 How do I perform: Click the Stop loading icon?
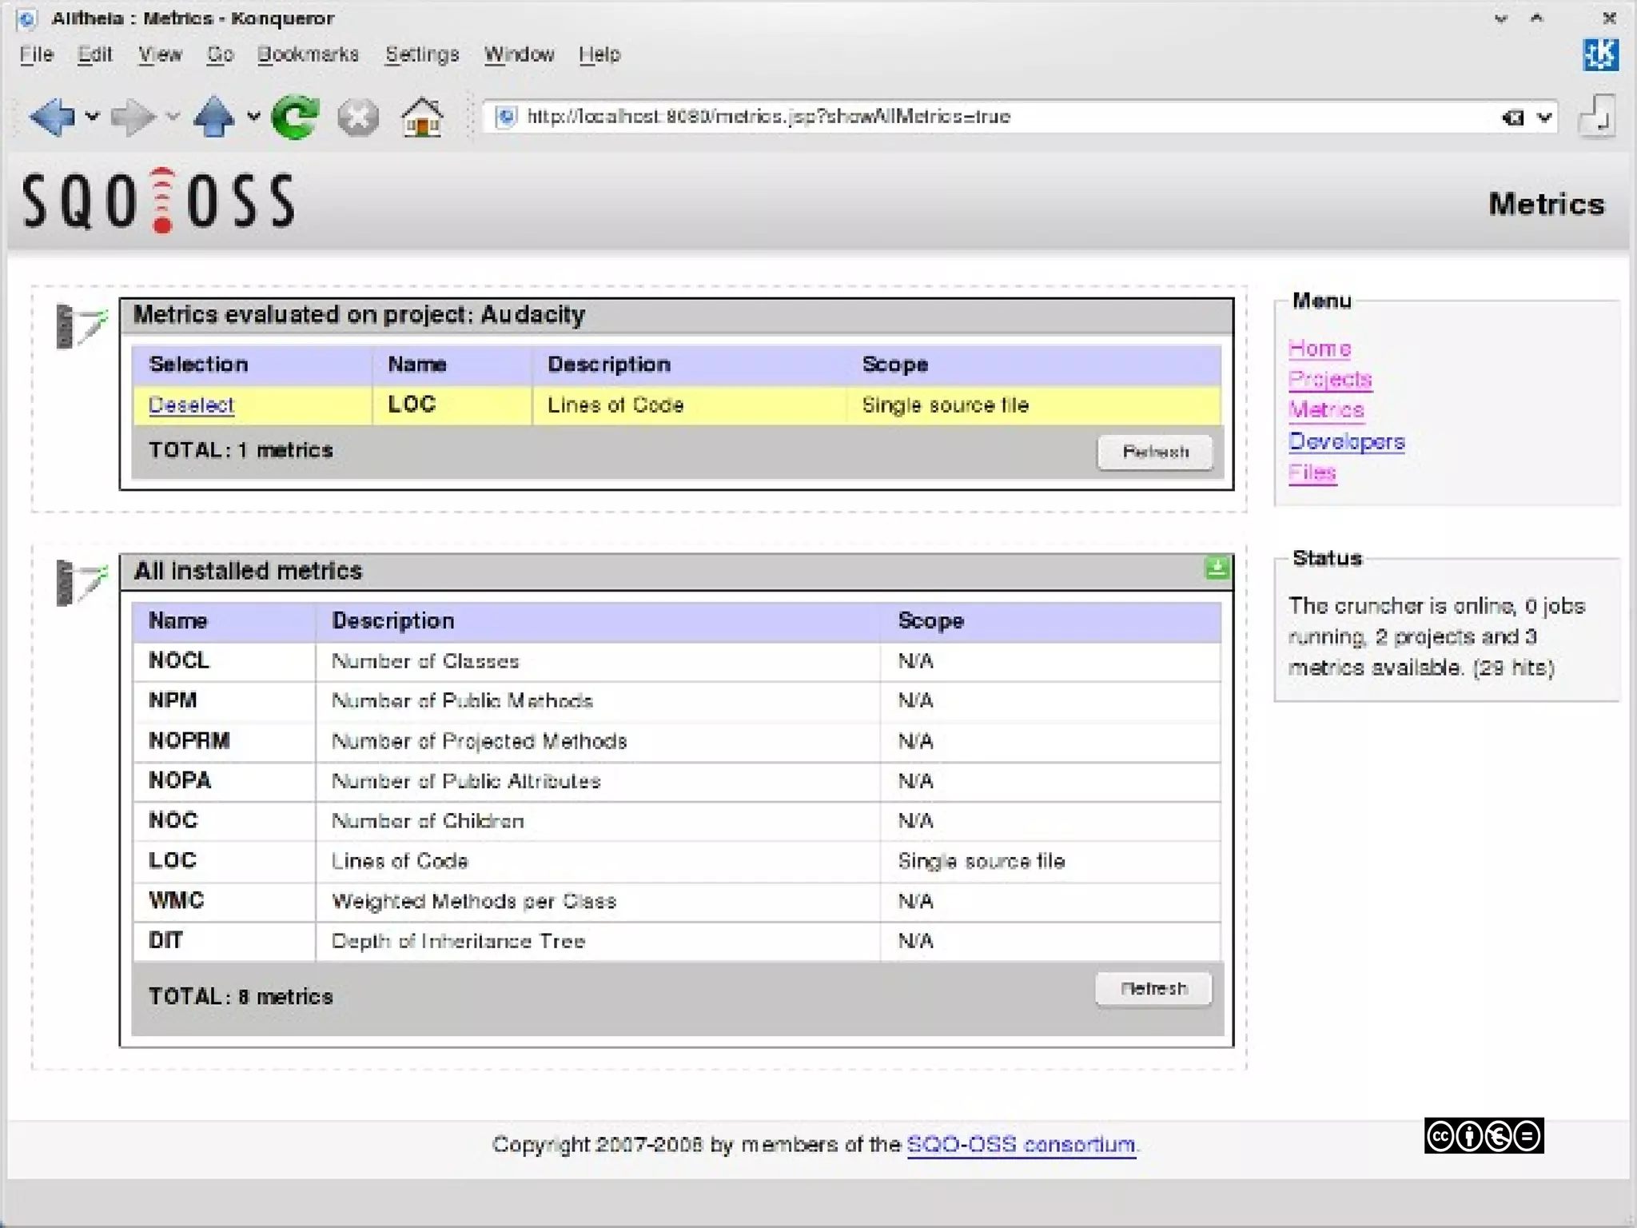click(357, 118)
